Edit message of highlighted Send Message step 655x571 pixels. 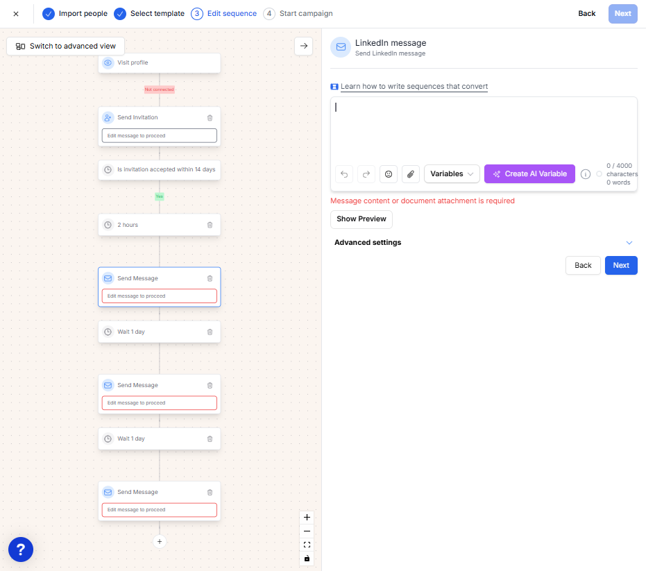coord(159,296)
